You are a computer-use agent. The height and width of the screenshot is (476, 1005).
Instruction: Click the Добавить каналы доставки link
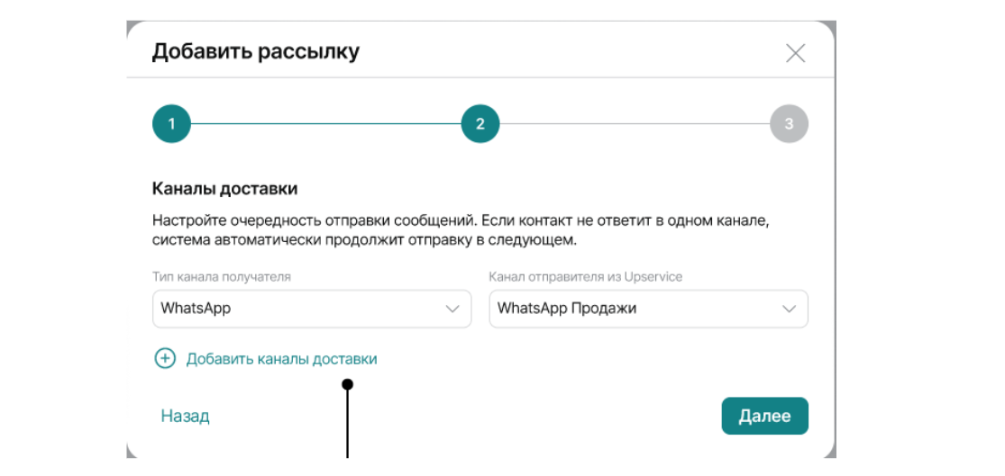click(281, 359)
